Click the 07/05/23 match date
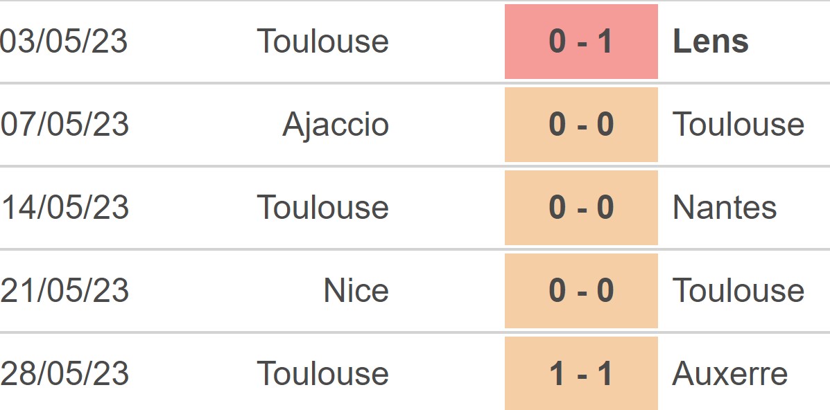 [64, 125]
